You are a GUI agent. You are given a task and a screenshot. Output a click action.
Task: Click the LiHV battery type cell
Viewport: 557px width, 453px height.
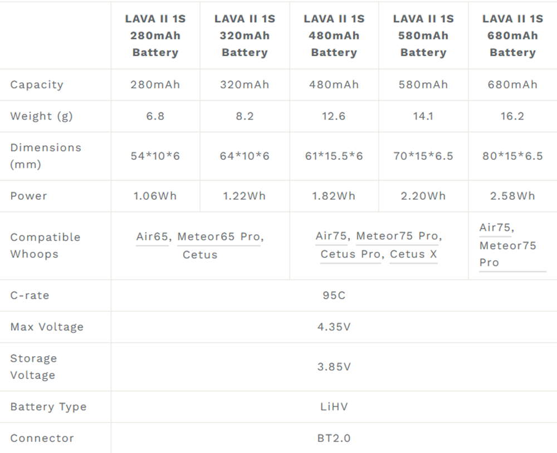(x=334, y=406)
